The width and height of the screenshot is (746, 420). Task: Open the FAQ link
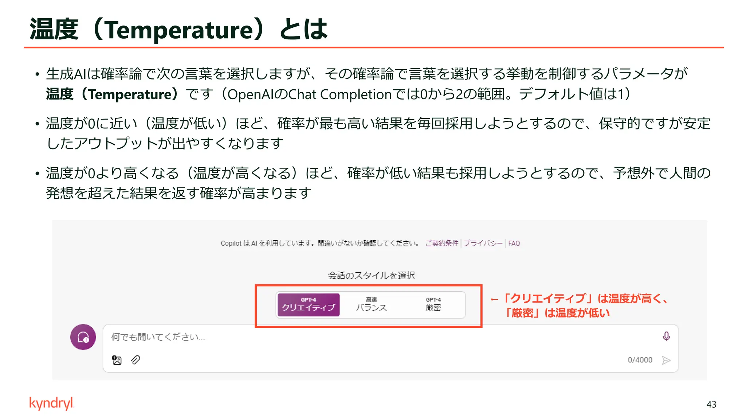[x=514, y=243]
